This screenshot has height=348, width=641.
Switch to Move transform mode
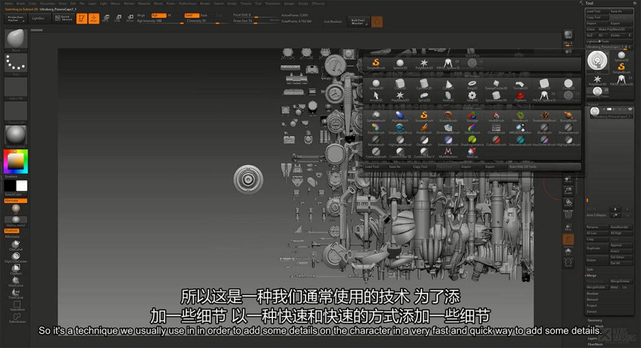tap(106, 18)
